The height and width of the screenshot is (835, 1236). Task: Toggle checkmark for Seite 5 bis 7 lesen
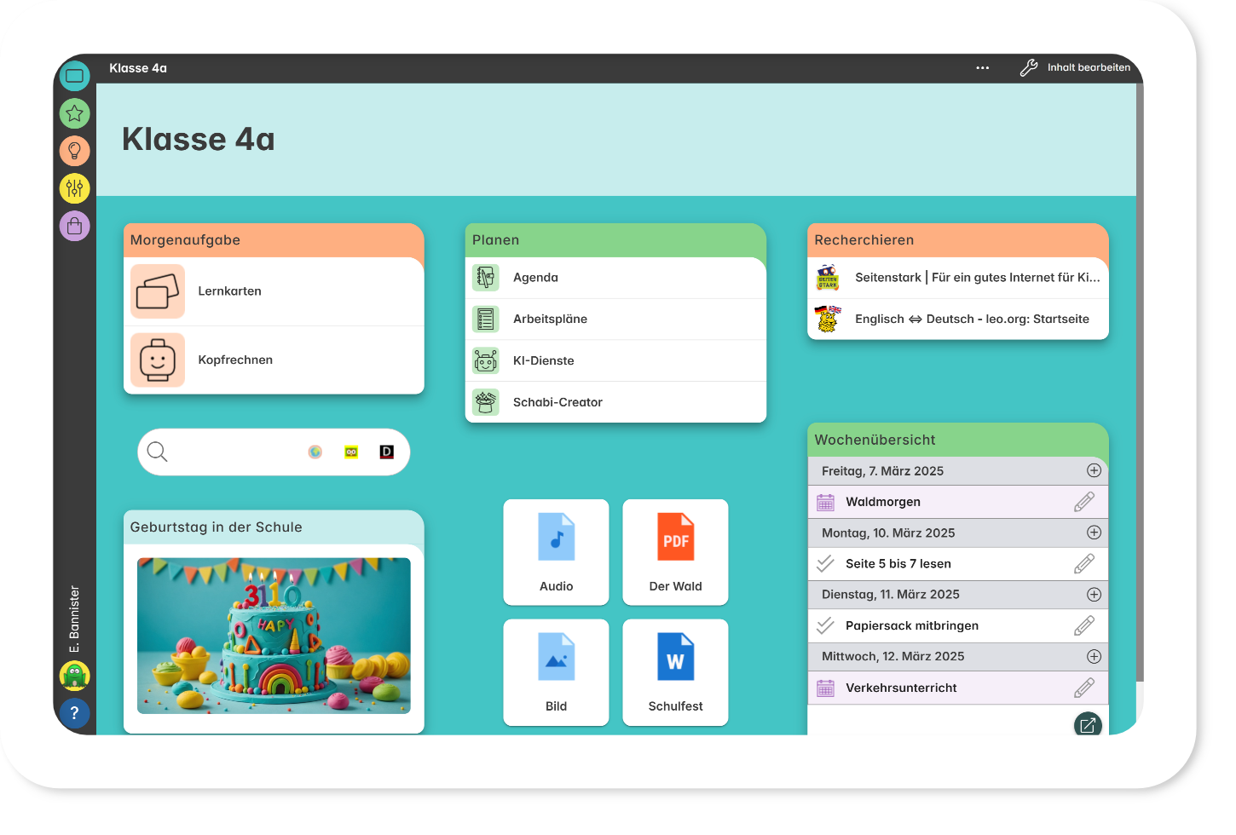tap(825, 564)
